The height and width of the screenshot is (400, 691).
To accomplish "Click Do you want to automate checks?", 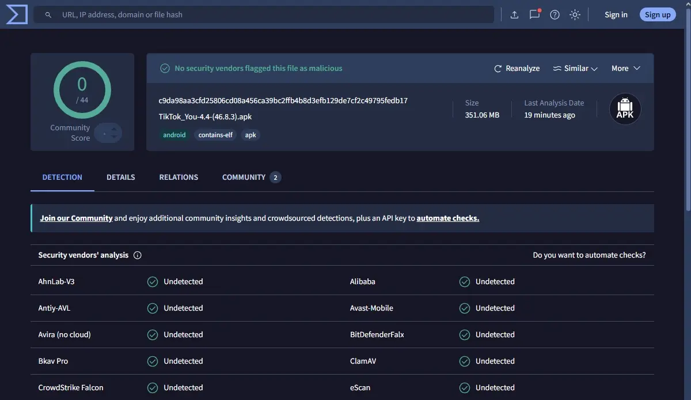I will click(x=589, y=255).
